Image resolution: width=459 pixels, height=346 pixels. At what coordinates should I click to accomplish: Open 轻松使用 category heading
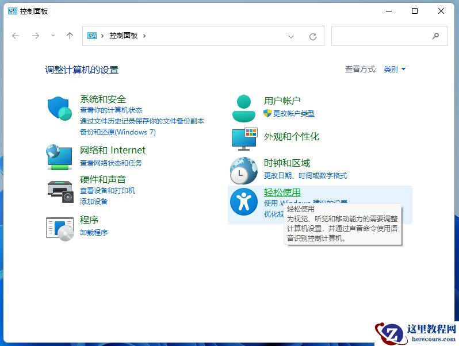[x=282, y=192]
